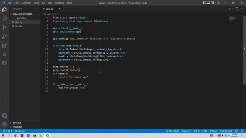This screenshot has height=138, width=246.
Task: Click the class User definition line
Action: pyautogui.click(x=68, y=46)
